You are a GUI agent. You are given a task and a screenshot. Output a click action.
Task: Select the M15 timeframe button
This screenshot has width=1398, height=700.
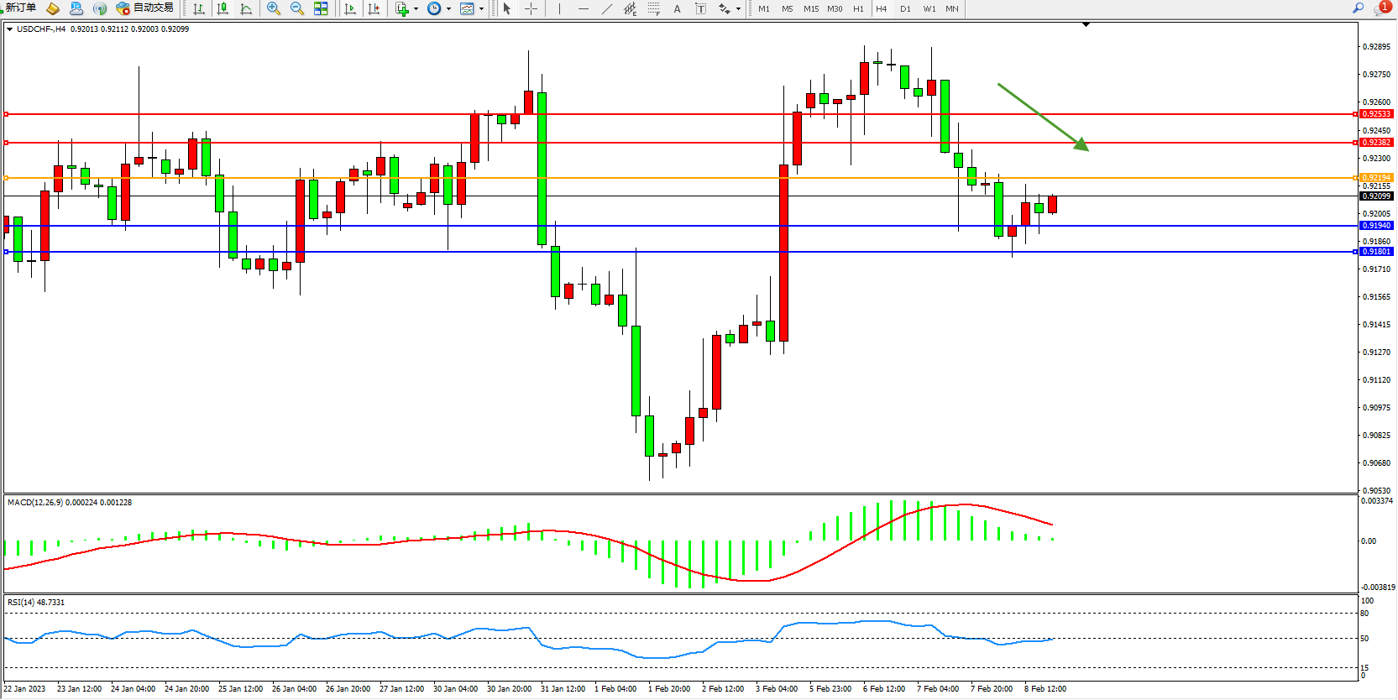click(x=810, y=8)
